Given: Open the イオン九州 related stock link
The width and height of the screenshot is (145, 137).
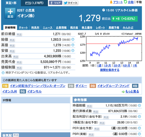Looking at the screenshot, I should click(x=10, y=91).
